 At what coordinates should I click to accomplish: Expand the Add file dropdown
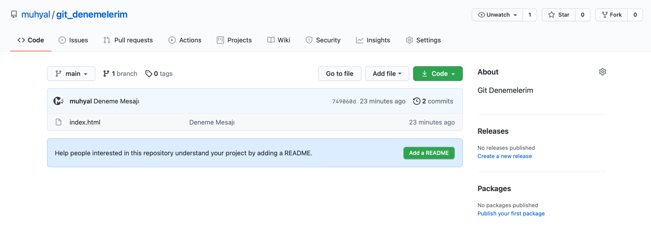pyautogui.click(x=387, y=74)
